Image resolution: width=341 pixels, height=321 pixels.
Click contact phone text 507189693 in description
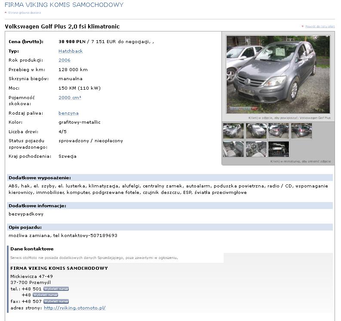tap(104, 235)
